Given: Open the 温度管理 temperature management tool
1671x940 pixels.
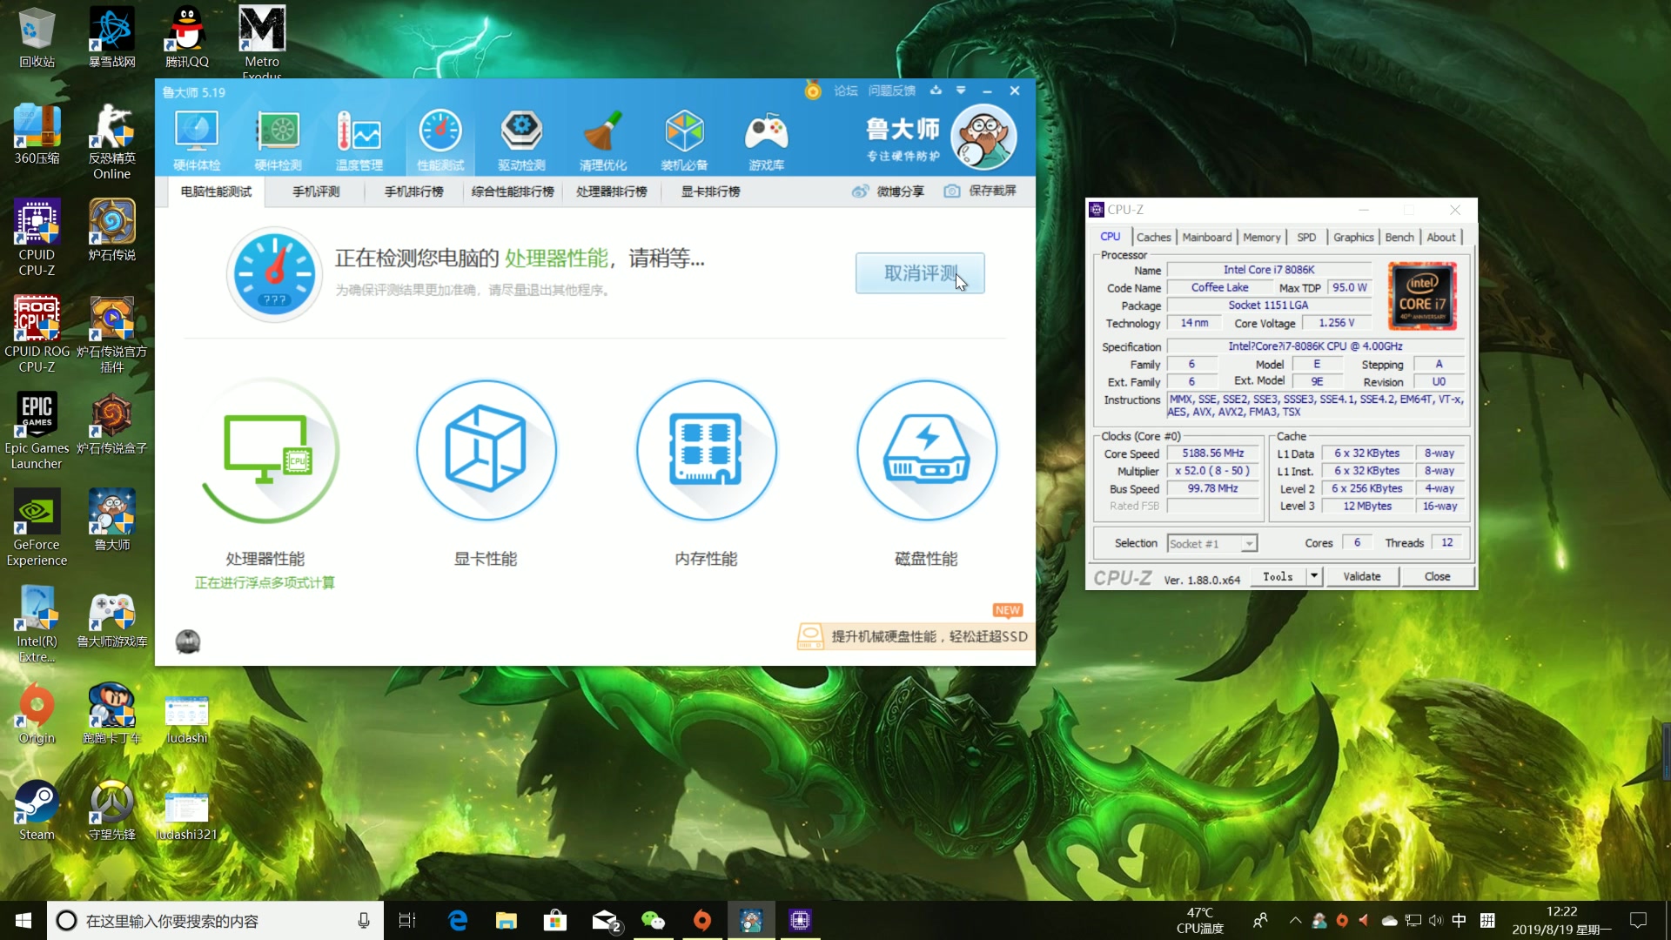Looking at the screenshot, I should coord(359,139).
